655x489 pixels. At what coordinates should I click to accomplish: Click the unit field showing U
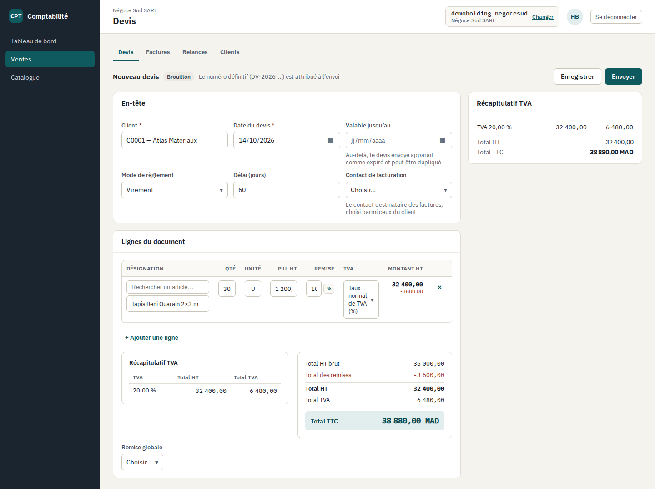coord(253,289)
